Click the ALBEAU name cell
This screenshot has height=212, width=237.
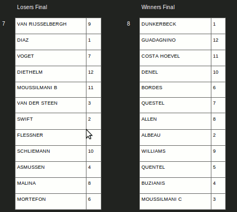coord(175,138)
